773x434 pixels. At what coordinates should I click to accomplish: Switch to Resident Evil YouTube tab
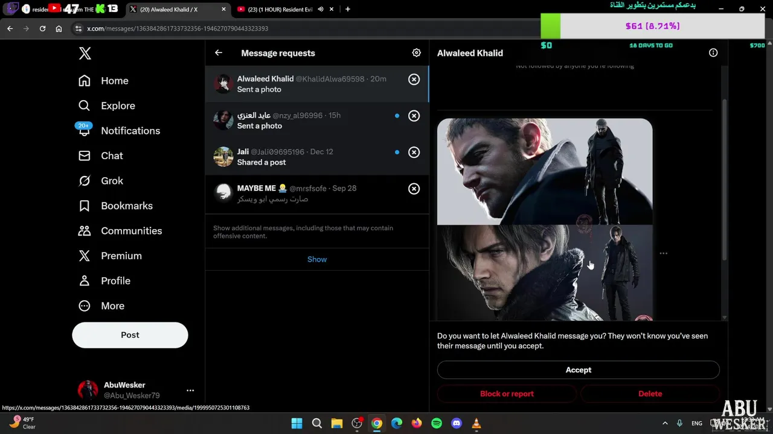[x=281, y=9]
